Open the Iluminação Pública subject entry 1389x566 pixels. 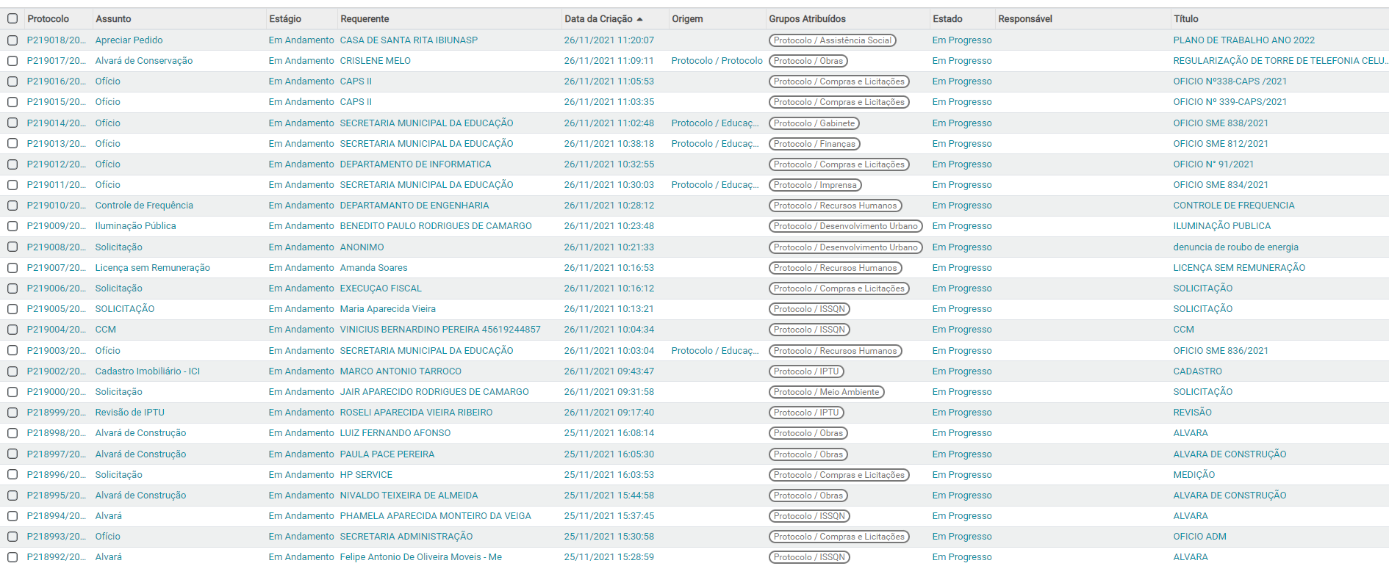[135, 226]
